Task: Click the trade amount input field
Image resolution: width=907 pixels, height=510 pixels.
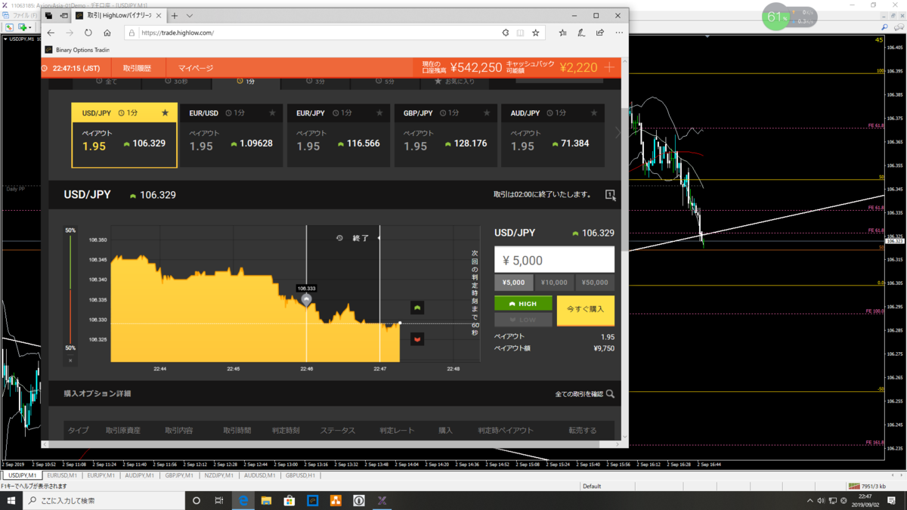Action: pyautogui.click(x=554, y=260)
